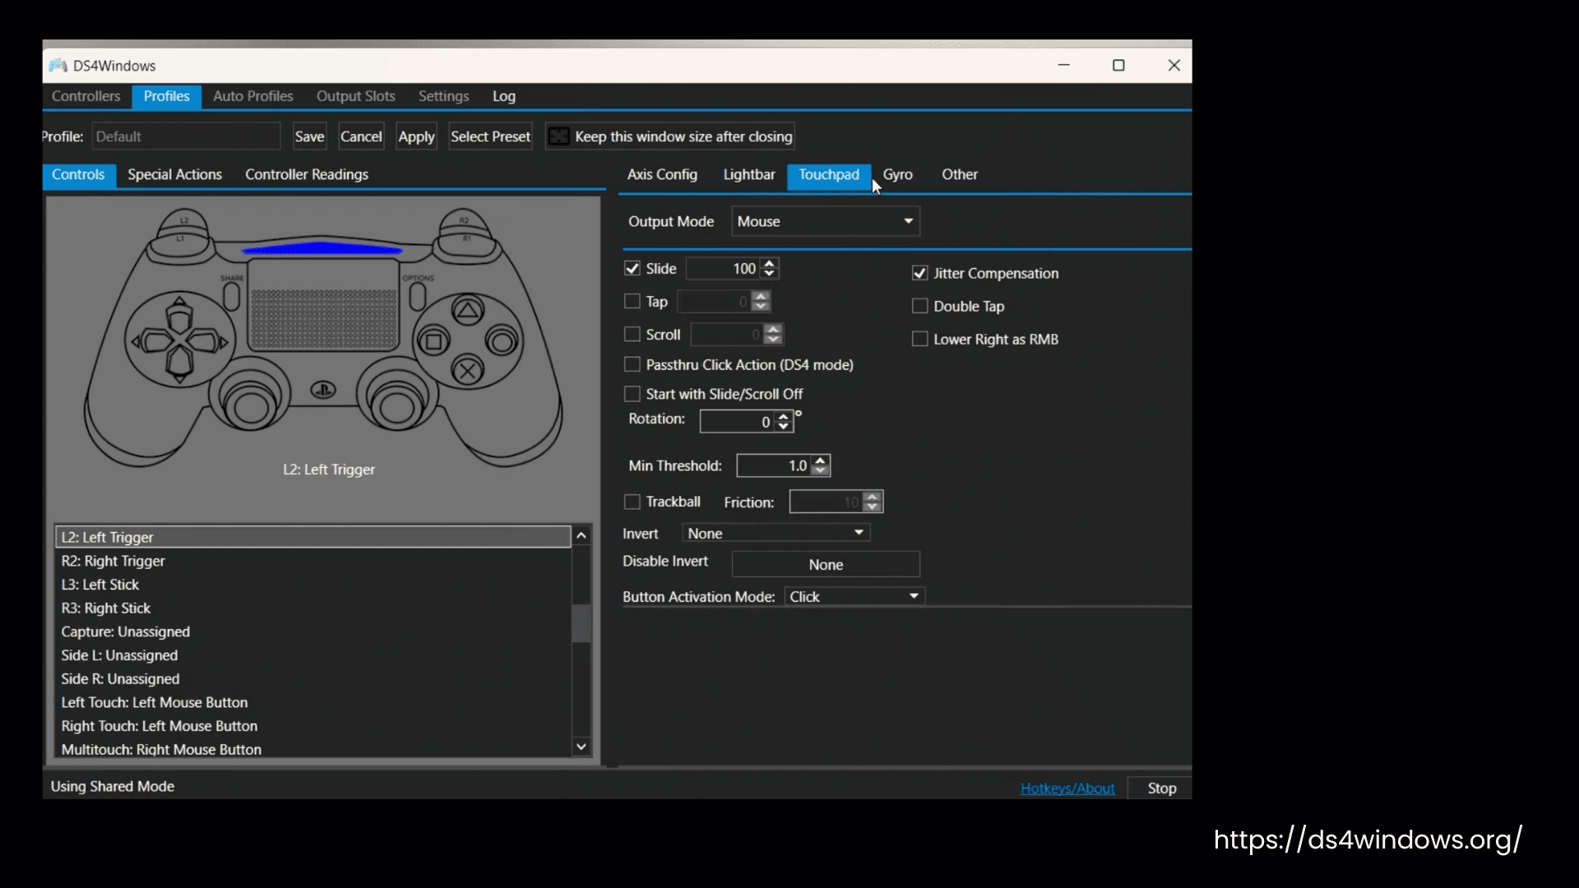The width and height of the screenshot is (1579, 888).
Task: Click the D-pad right arrow on the controller
Action: click(x=207, y=340)
